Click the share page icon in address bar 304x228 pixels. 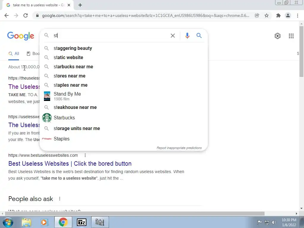point(257,15)
